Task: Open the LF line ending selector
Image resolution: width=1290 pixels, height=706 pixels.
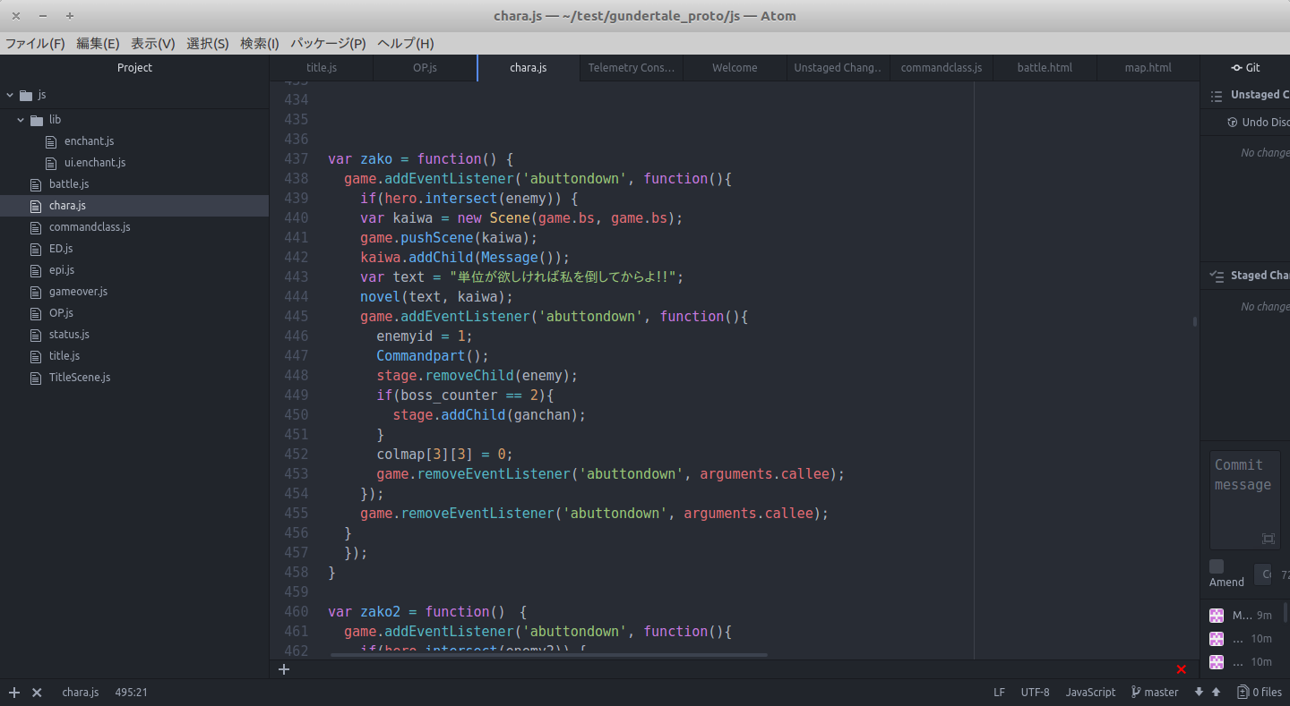Action: pyautogui.click(x=999, y=693)
